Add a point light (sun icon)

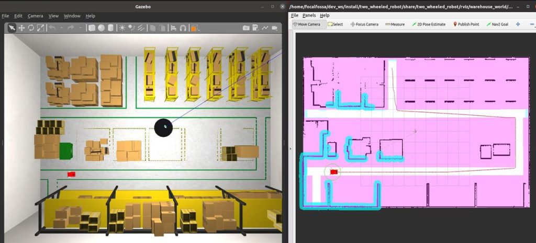(122, 28)
